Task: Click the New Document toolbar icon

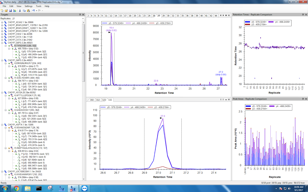Action: point(2,10)
